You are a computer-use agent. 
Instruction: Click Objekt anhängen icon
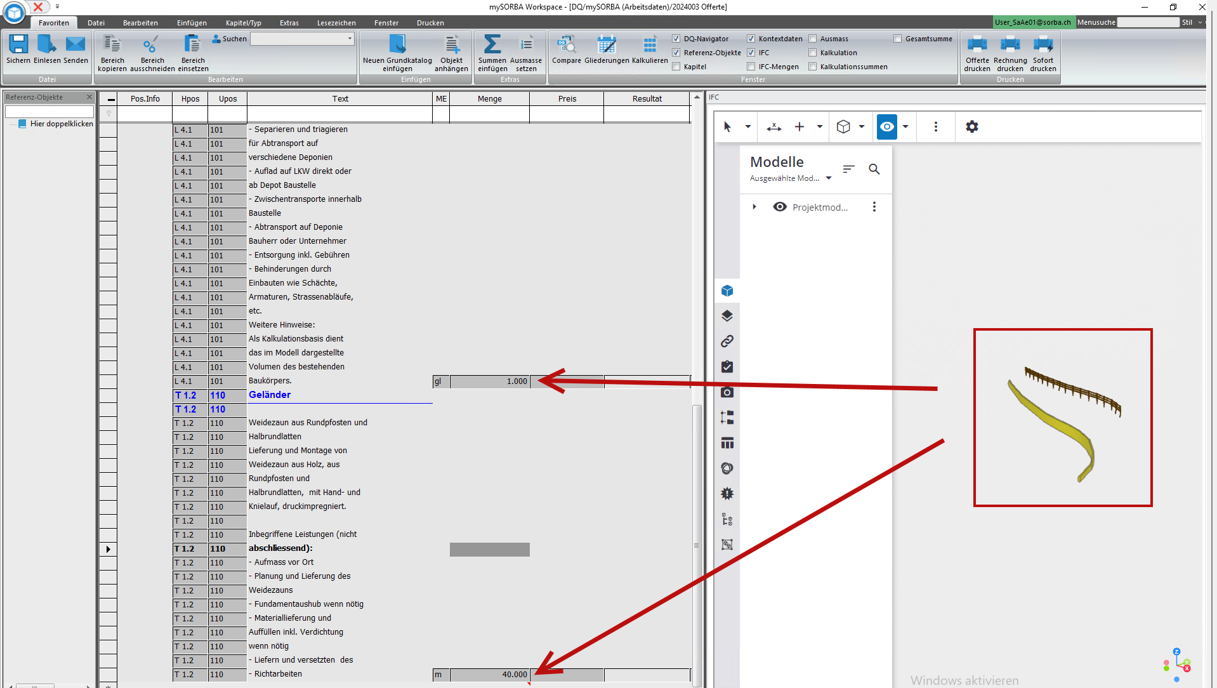[x=452, y=44]
